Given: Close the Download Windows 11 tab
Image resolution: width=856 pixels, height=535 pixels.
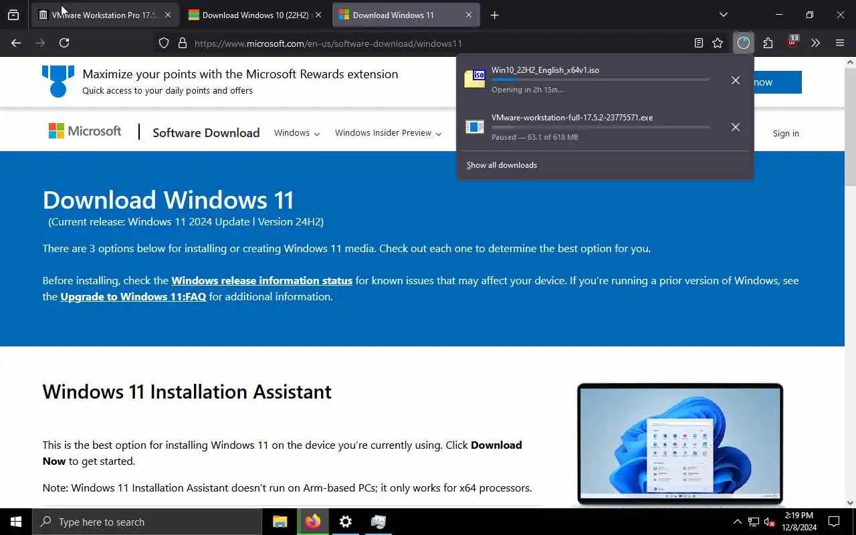Looking at the screenshot, I should [469, 15].
